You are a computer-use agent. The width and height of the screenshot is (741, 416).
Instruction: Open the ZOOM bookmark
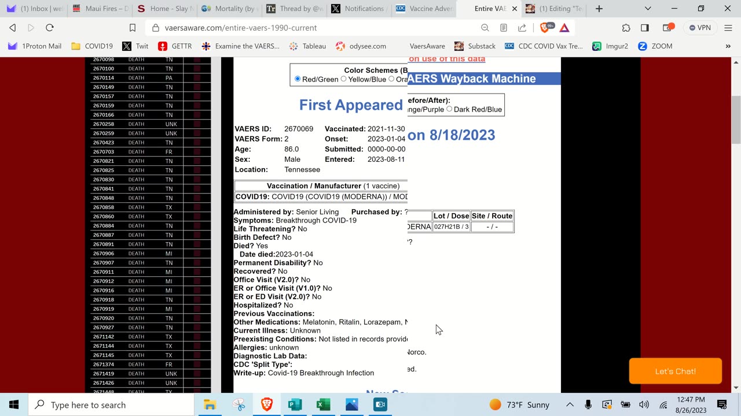click(655, 46)
